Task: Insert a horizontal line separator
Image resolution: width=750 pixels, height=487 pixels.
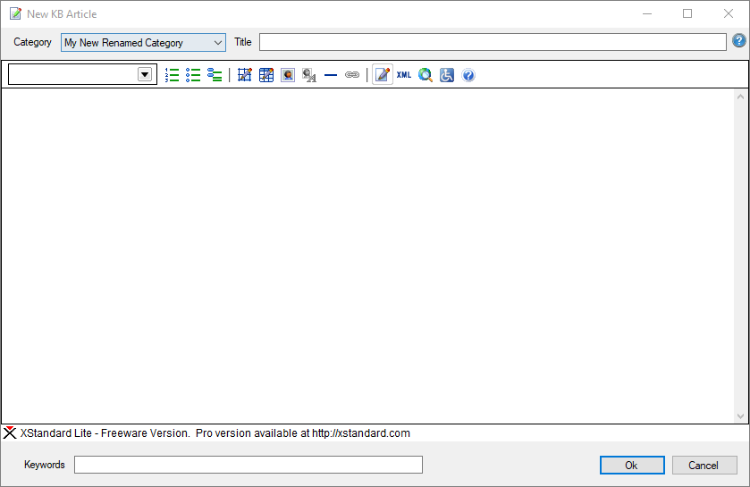Action: 331,75
